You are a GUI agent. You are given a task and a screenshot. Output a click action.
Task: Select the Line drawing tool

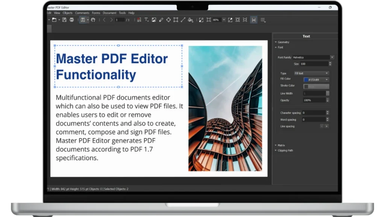pyautogui.click(x=183, y=20)
